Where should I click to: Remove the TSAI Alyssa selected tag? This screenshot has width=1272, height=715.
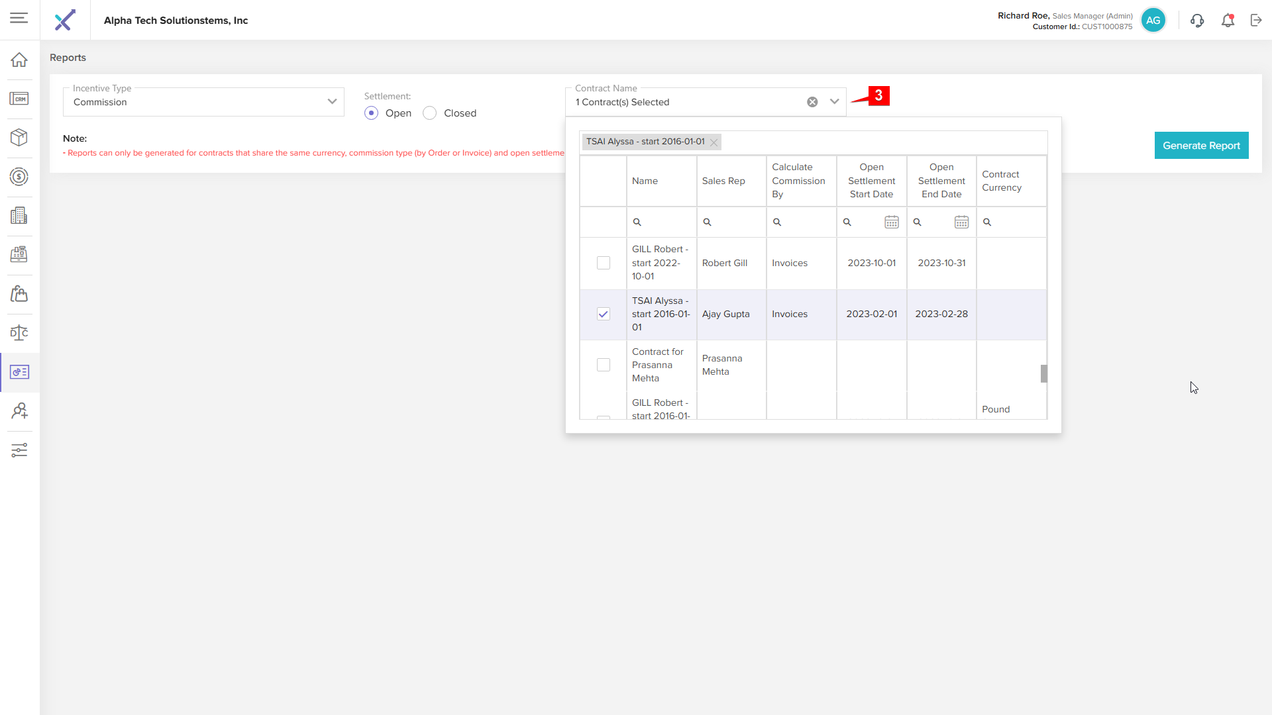tap(714, 142)
